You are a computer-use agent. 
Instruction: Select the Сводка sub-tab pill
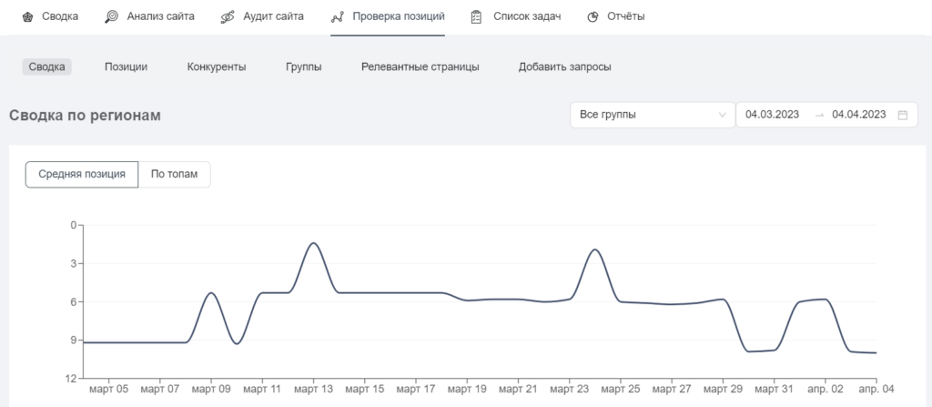pyautogui.click(x=47, y=66)
